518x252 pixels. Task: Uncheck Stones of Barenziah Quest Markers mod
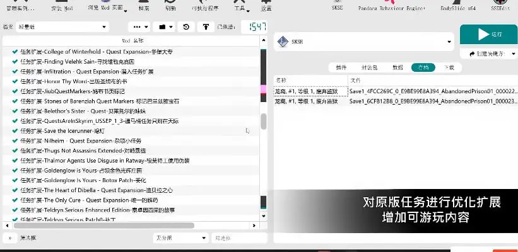(x=15, y=101)
